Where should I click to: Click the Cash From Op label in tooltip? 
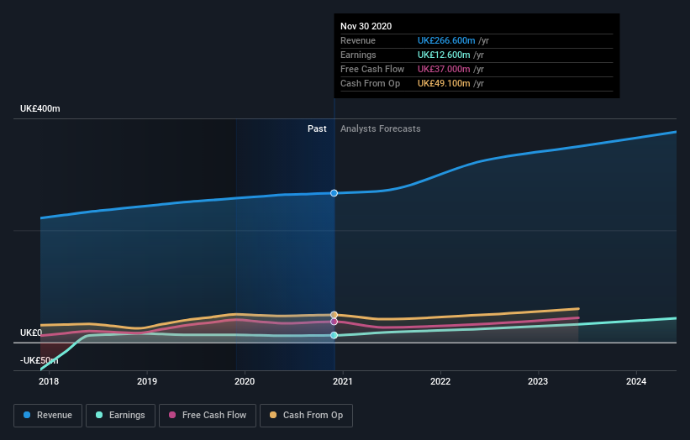[370, 83]
